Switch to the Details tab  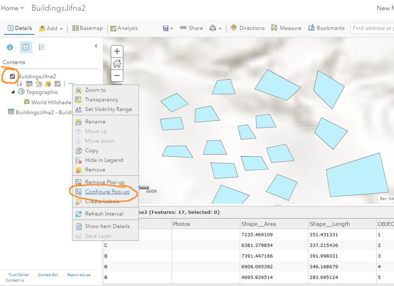[x=20, y=28]
